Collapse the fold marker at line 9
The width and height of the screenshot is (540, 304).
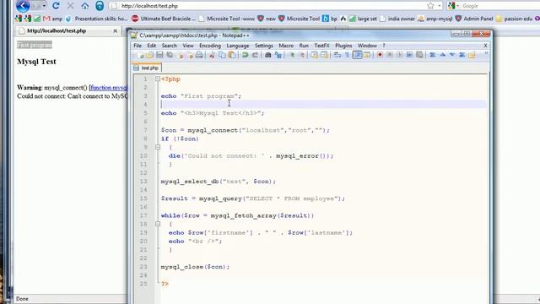point(158,147)
